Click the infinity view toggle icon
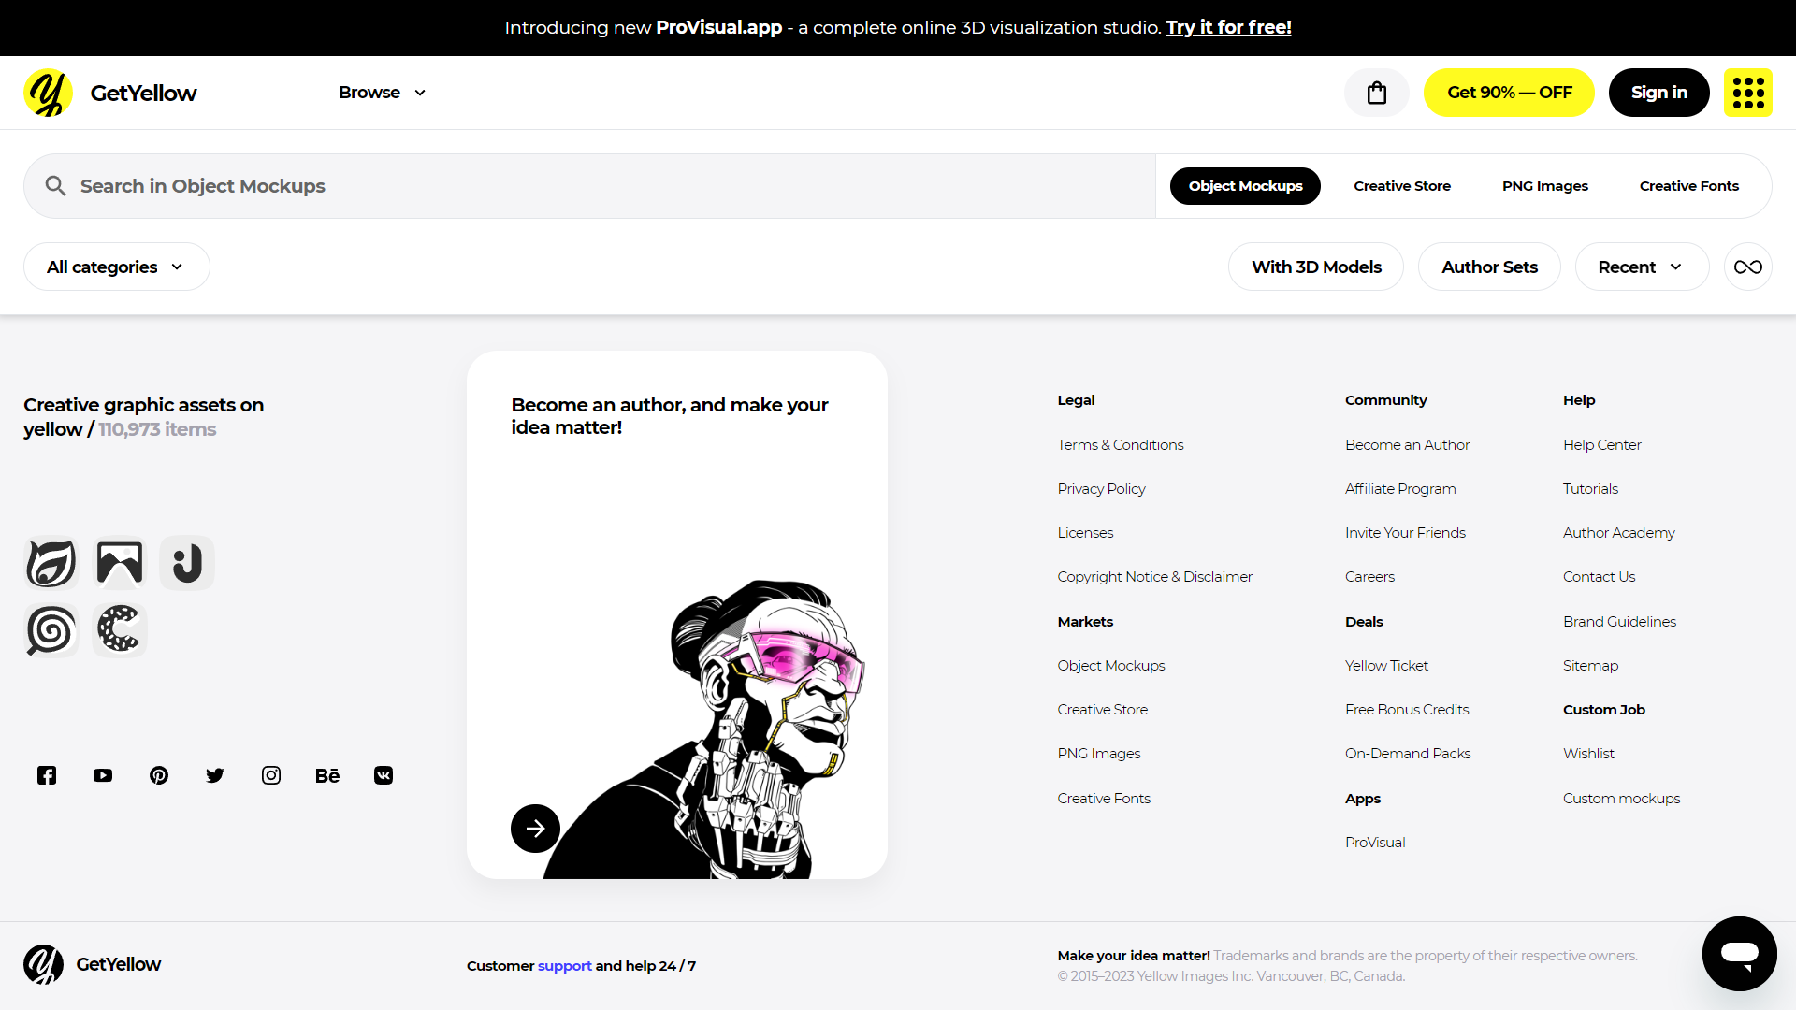 tap(1747, 267)
